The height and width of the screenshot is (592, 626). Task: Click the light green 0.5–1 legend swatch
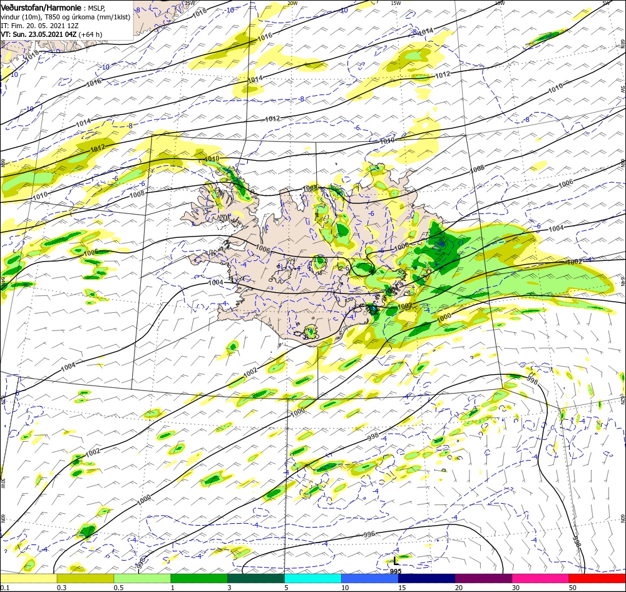pos(142,578)
